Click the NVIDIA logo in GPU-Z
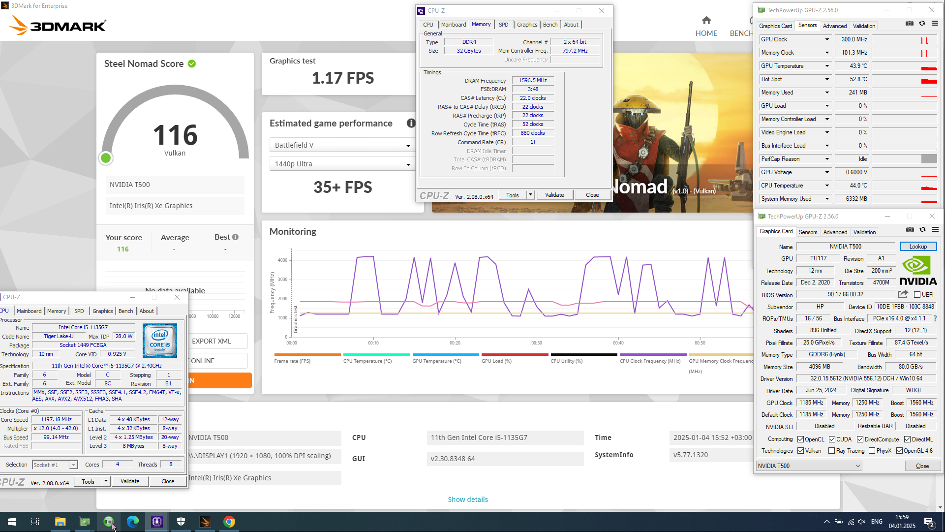This screenshot has width=945, height=532. pyautogui.click(x=918, y=271)
